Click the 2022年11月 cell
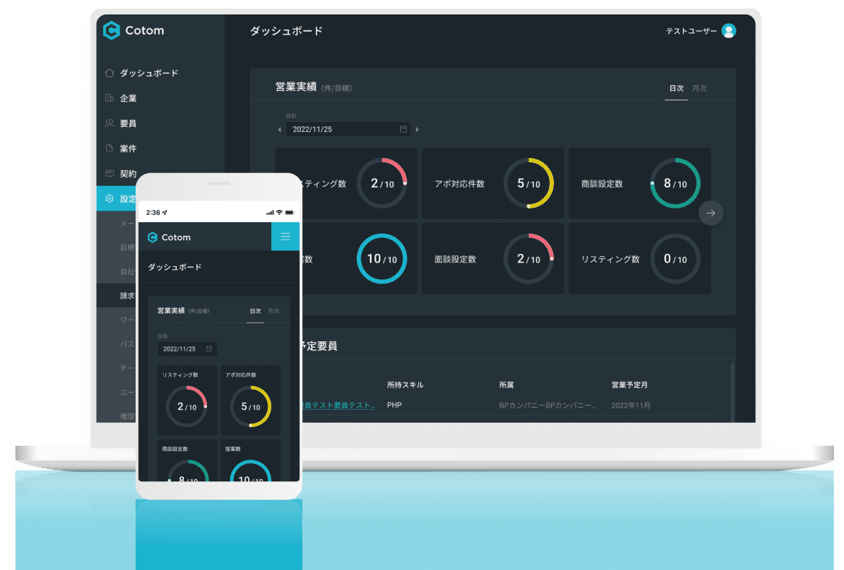This screenshot has width=844, height=570. click(x=631, y=405)
